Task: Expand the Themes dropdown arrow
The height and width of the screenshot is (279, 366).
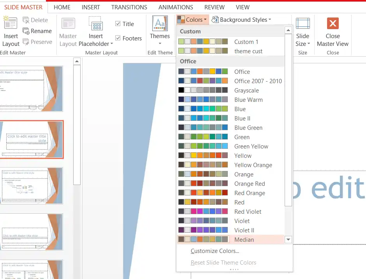Action: point(160,44)
